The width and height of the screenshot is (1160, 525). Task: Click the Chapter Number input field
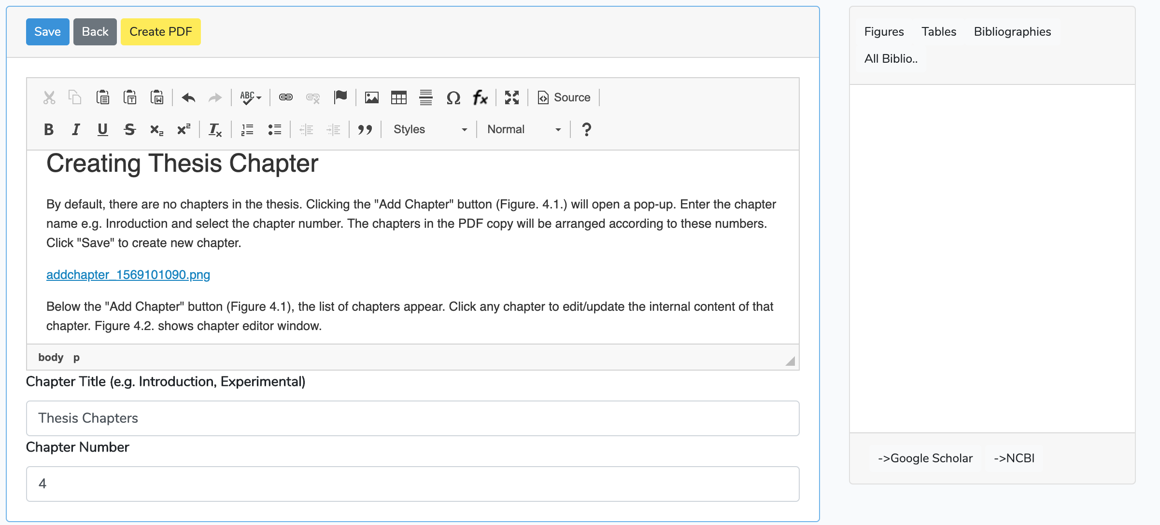click(x=412, y=484)
